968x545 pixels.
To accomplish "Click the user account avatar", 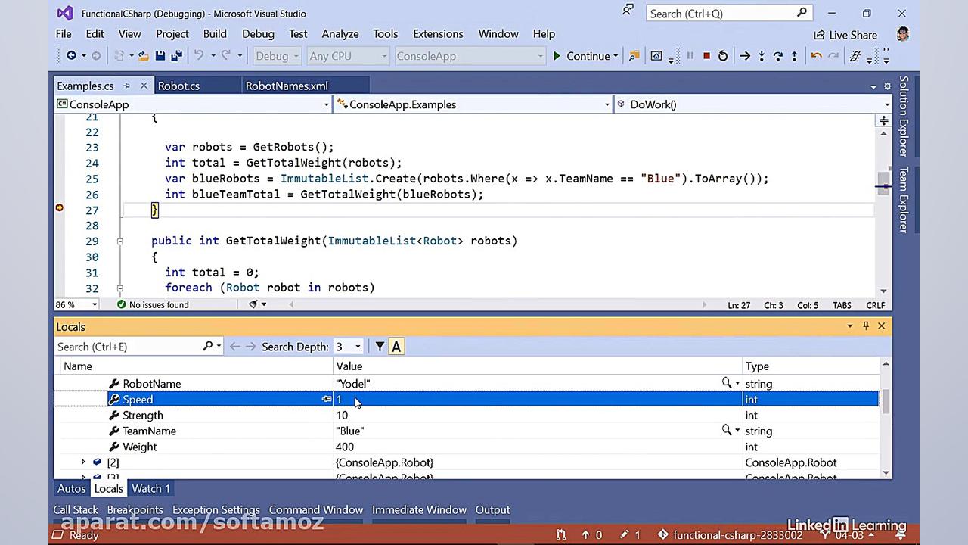I will [902, 34].
